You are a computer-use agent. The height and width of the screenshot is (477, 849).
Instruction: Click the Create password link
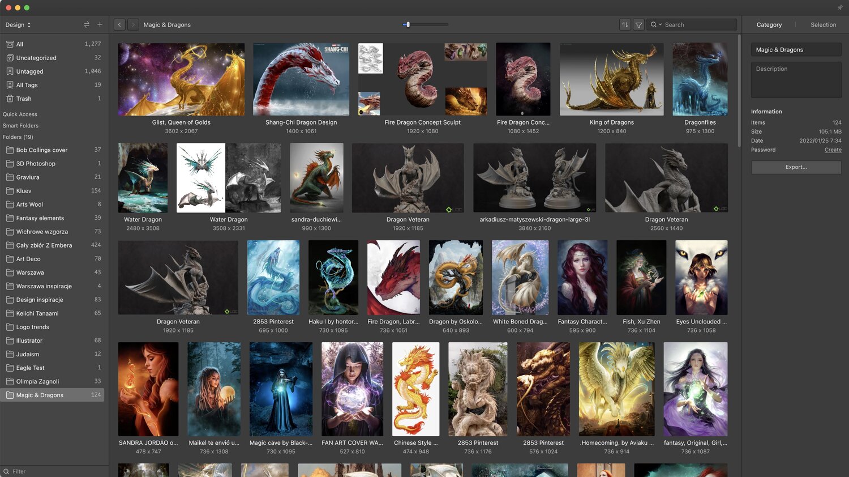(x=833, y=150)
